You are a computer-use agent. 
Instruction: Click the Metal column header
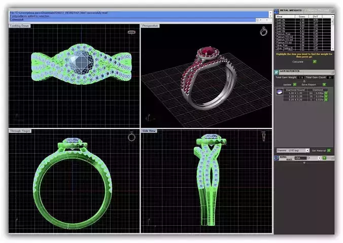click(x=285, y=16)
